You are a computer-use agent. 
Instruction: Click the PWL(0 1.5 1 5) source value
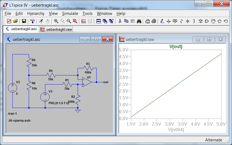(x=59, y=103)
